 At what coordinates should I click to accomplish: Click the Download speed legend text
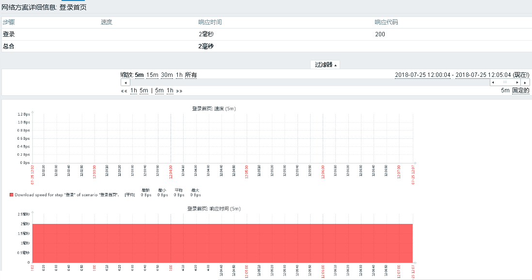tap(66, 195)
